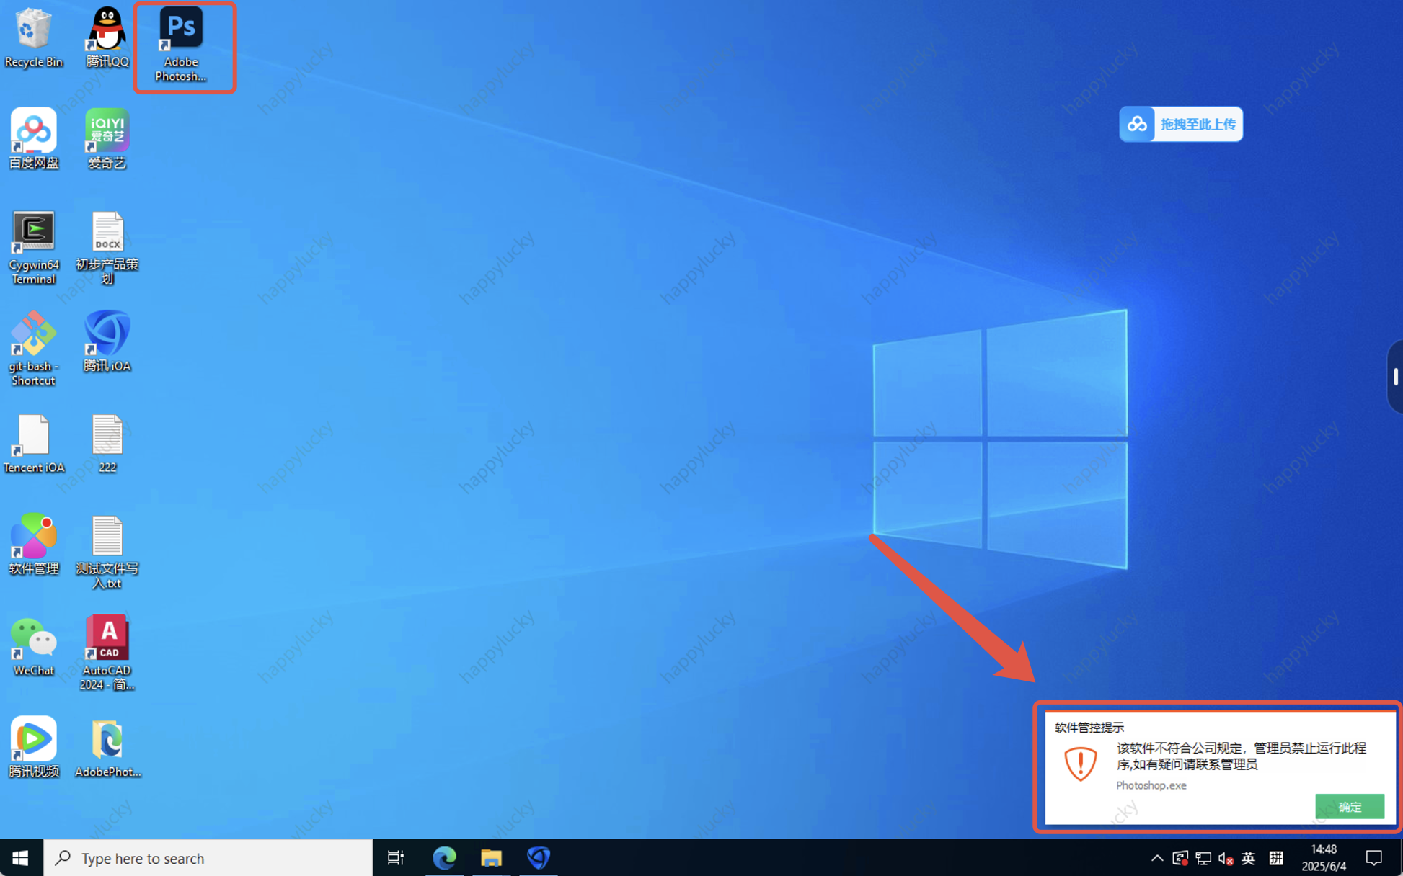Screen dimensions: 1403x876
Task: Click the taskbar search box
Action: pyautogui.click(x=209, y=858)
